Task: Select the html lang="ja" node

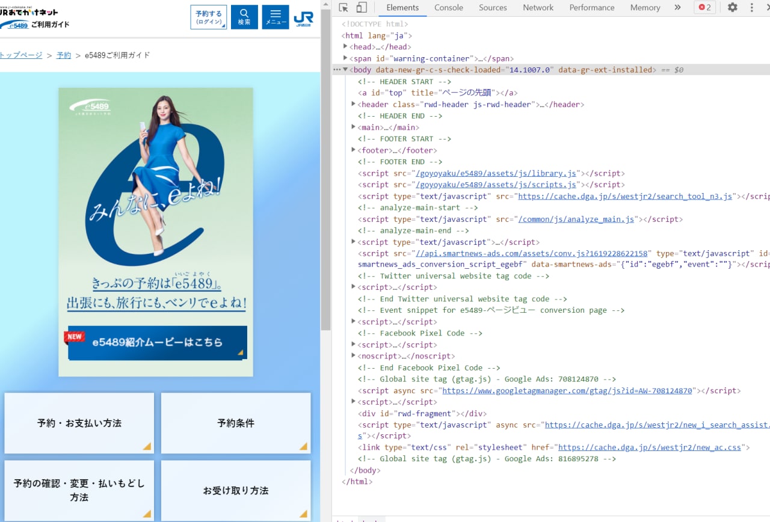Action: tap(377, 35)
